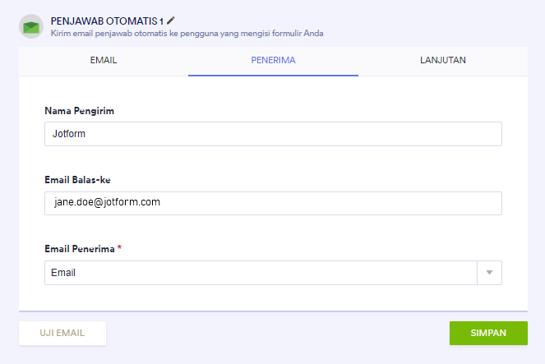Click into the Email Balas-ke field
The width and height of the screenshot is (545, 364).
click(273, 203)
